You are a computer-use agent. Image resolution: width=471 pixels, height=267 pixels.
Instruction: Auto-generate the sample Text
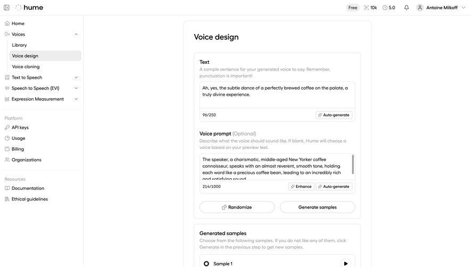[334, 115]
